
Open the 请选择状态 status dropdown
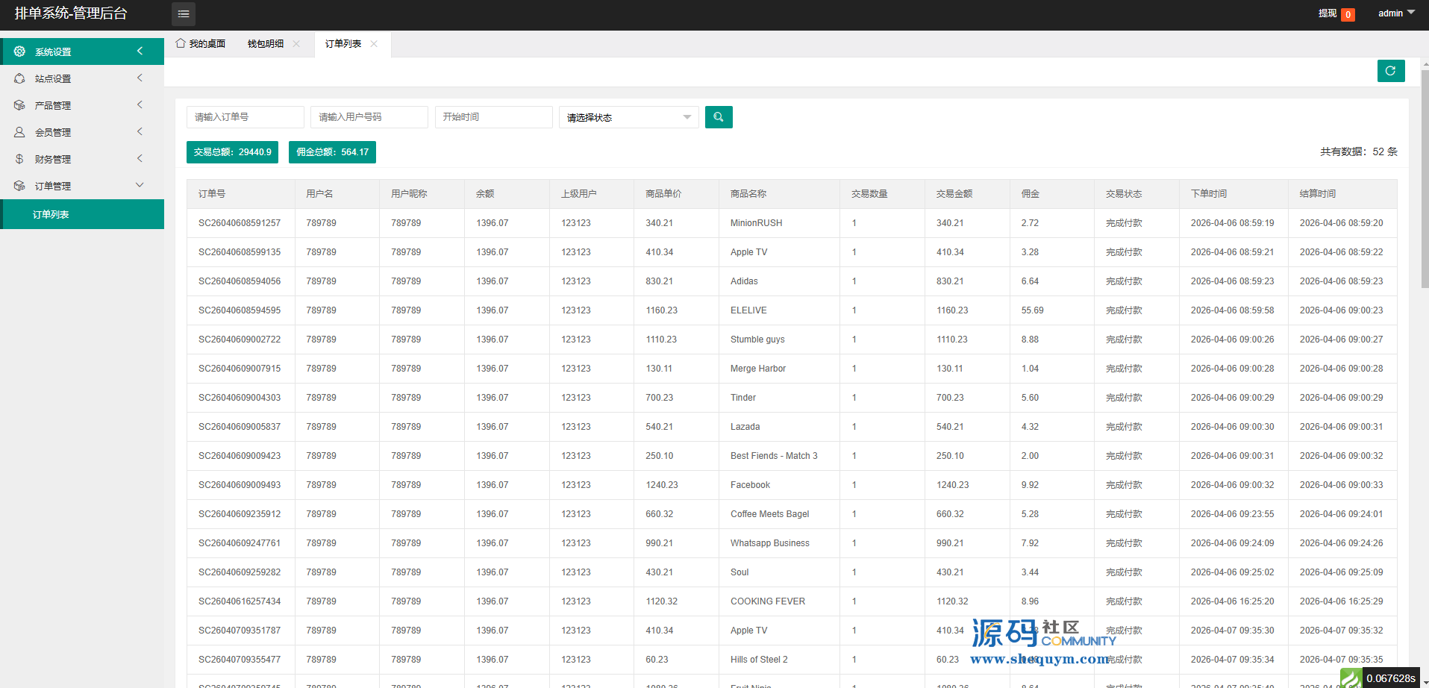click(628, 117)
